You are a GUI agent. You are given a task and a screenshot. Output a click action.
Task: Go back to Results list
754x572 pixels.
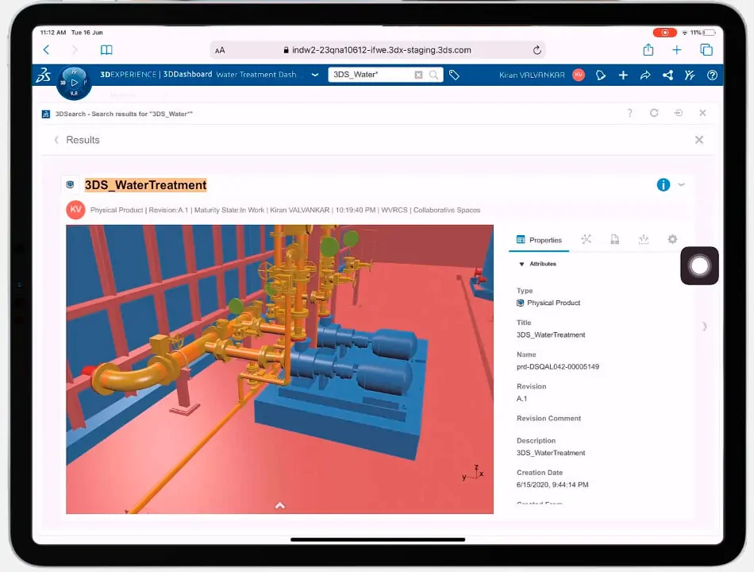click(x=56, y=140)
